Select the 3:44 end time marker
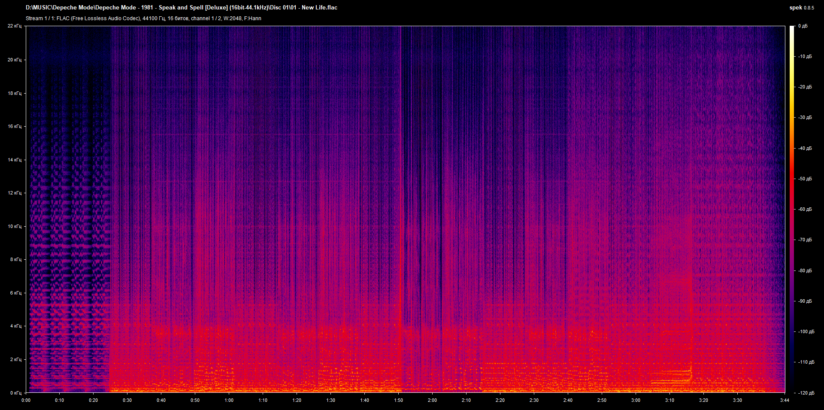Image resolution: width=824 pixels, height=410 pixels. coord(785,400)
